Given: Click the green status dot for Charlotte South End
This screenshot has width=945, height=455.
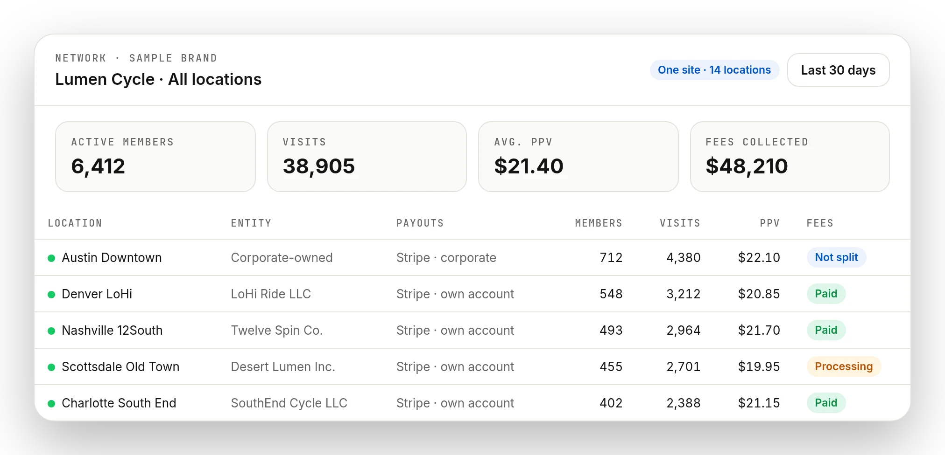Looking at the screenshot, I should click(52, 404).
